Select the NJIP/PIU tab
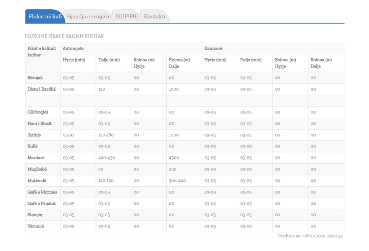This screenshot has height=251, width=369. [x=127, y=16]
